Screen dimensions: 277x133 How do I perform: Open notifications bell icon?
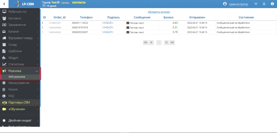point(264,4)
